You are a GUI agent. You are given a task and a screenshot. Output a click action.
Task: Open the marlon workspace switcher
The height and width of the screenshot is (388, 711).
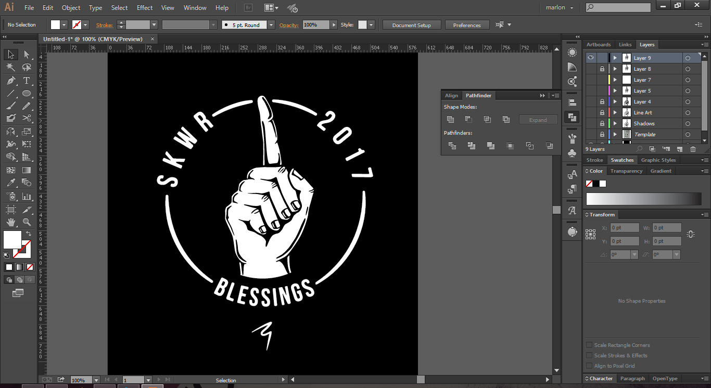[x=560, y=7]
